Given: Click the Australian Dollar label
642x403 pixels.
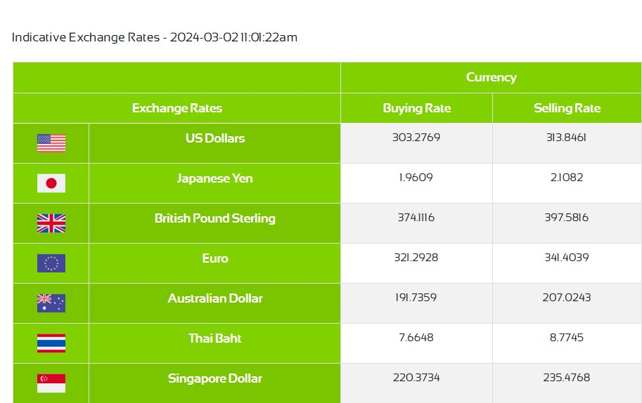Looking at the screenshot, I should pyautogui.click(x=215, y=298).
